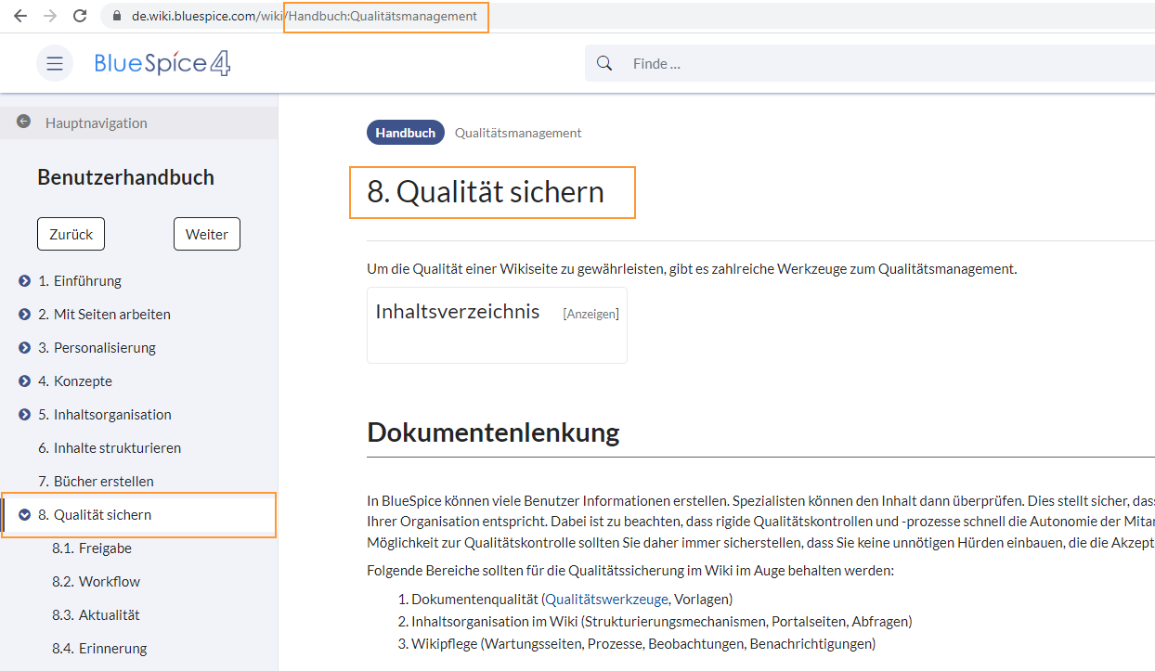This screenshot has width=1155, height=671.
Task: Expand chapter 3. Personalisierung chevron
Action: point(25,347)
